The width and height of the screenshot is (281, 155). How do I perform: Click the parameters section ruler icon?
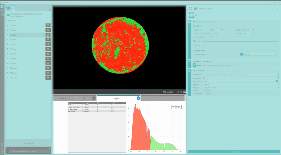[189, 62]
